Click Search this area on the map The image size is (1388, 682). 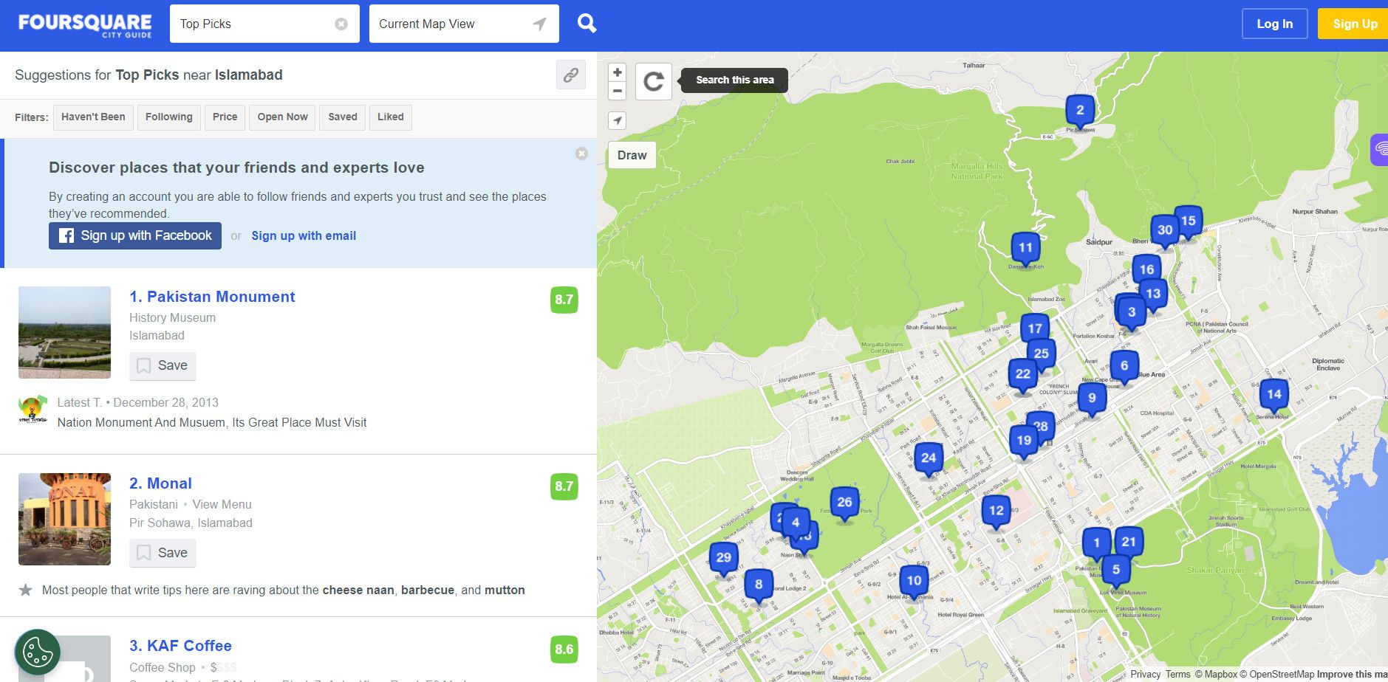coord(734,80)
